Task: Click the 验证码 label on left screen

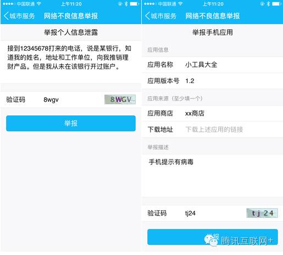Action: point(15,100)
